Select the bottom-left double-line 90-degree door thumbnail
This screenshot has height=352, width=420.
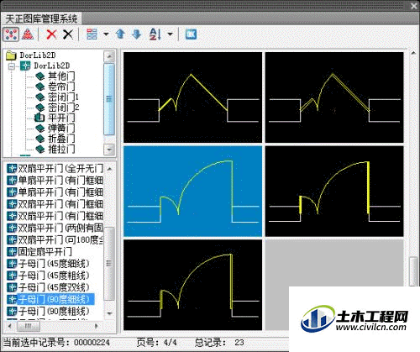tap(193, 285)
